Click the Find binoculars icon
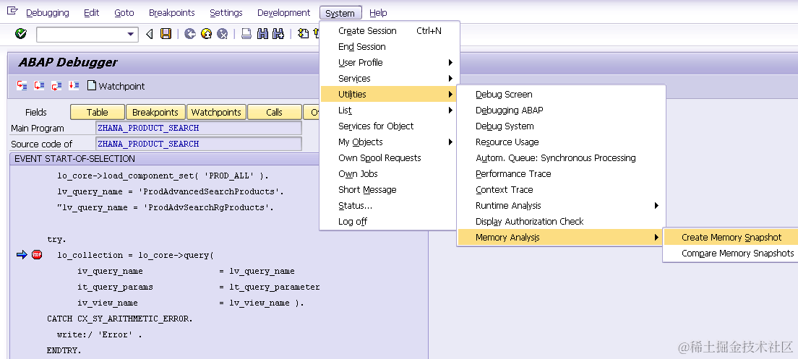The height and width of the screenshot is (359, 798). 262,33
